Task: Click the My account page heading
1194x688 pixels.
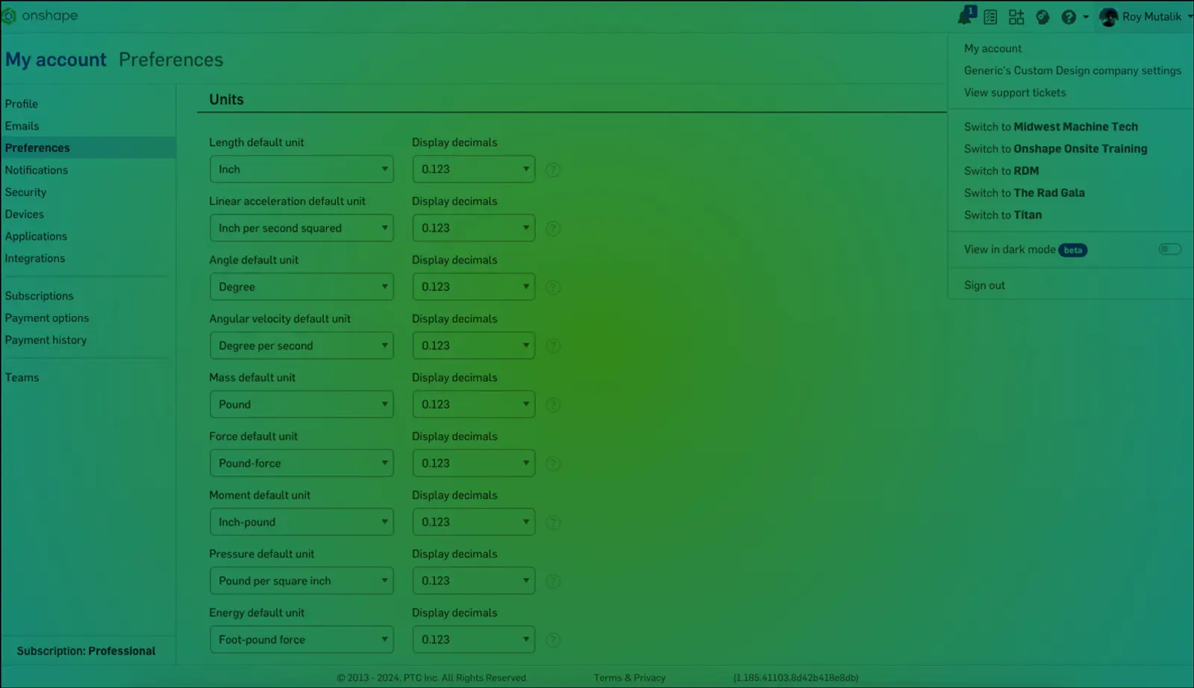Action: pos(56,60)
